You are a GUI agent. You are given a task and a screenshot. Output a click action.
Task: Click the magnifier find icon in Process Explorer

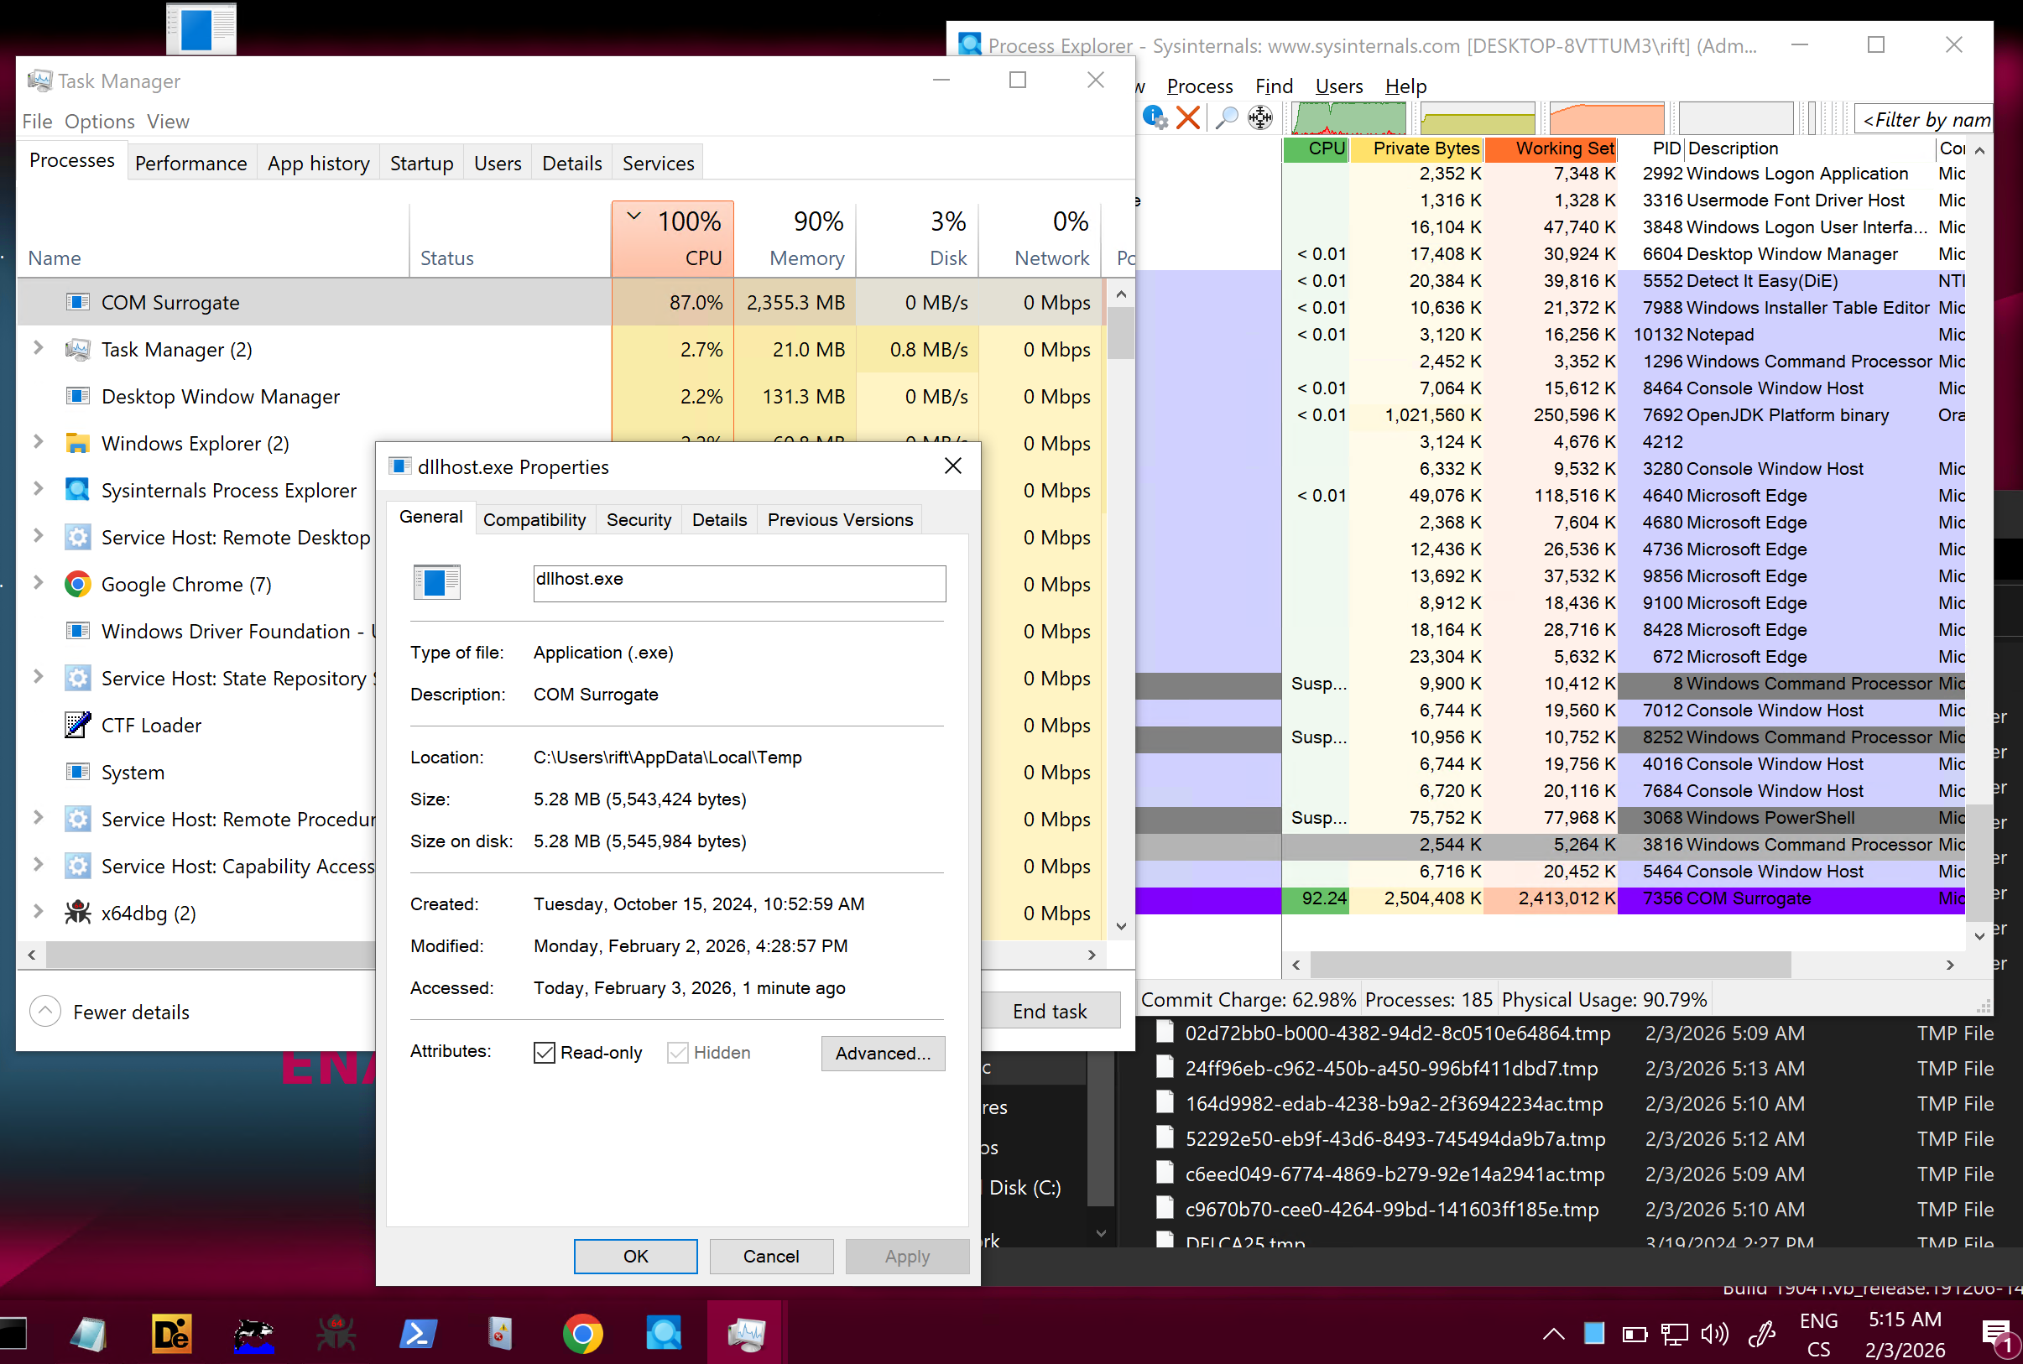coord(1227,117)
